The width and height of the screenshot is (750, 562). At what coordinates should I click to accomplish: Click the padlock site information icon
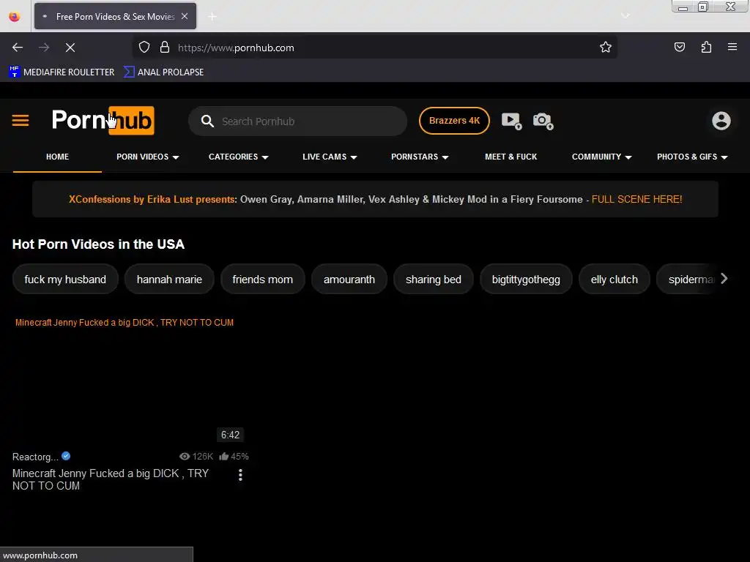pos(165,48)
